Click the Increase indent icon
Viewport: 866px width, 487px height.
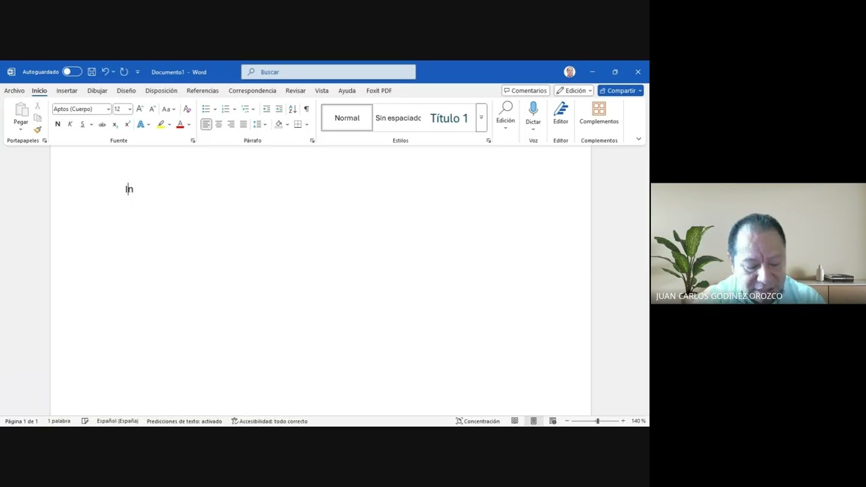[x=279, y=109]
